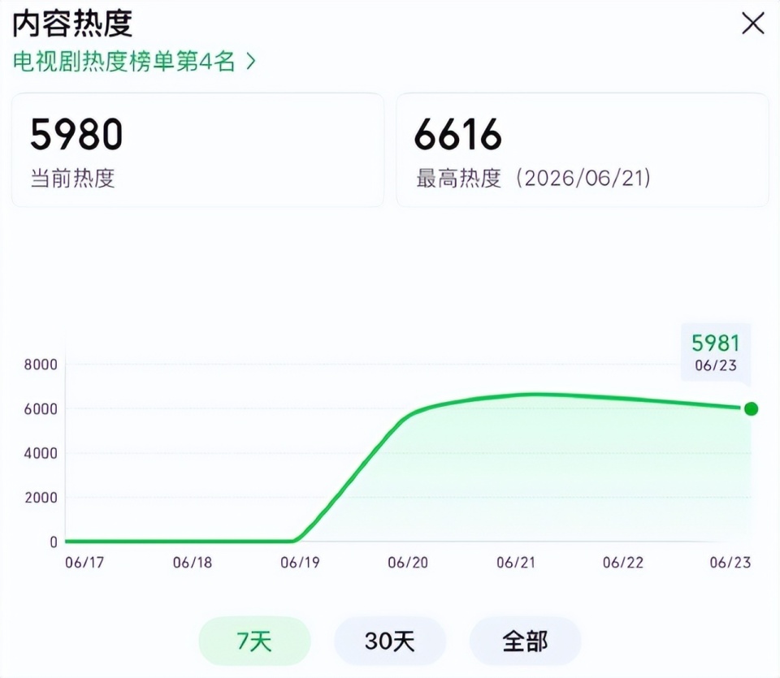Switch to the 全部 time range tab

(x=525, y=641)
